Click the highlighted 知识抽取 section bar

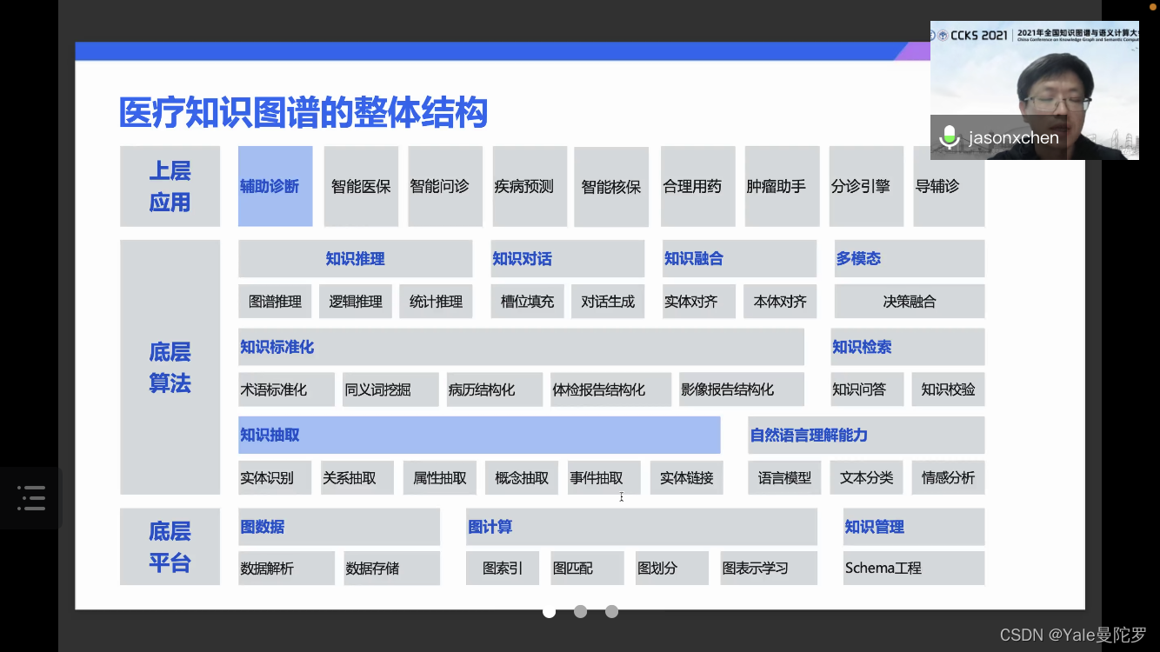click(x=479, y=435)
